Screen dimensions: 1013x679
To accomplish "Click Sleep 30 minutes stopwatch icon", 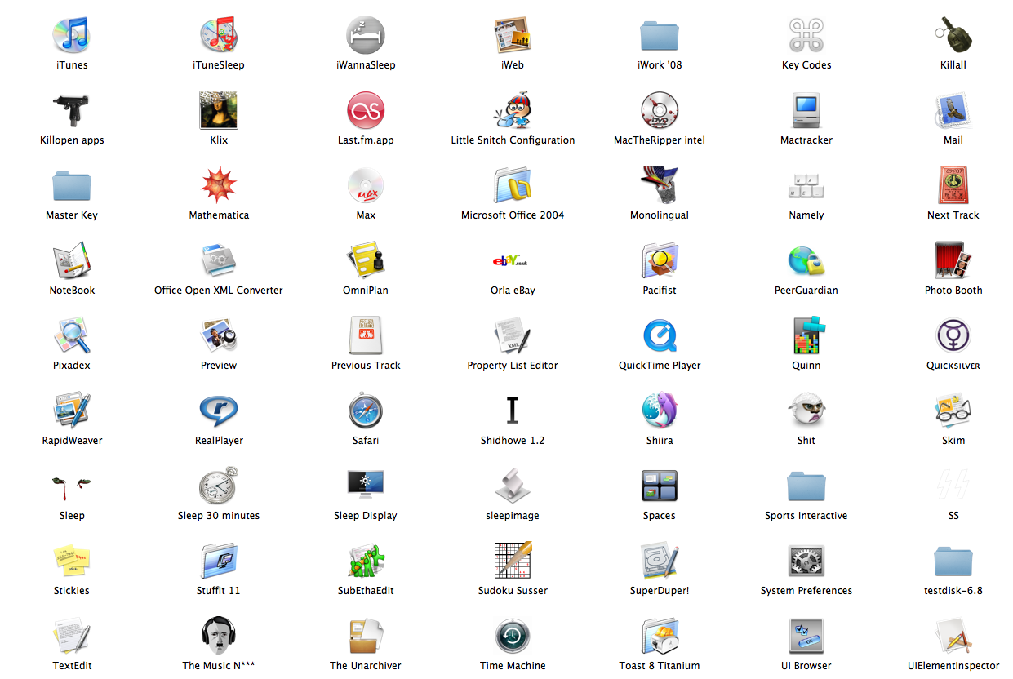I will click(x=219, y=485).
